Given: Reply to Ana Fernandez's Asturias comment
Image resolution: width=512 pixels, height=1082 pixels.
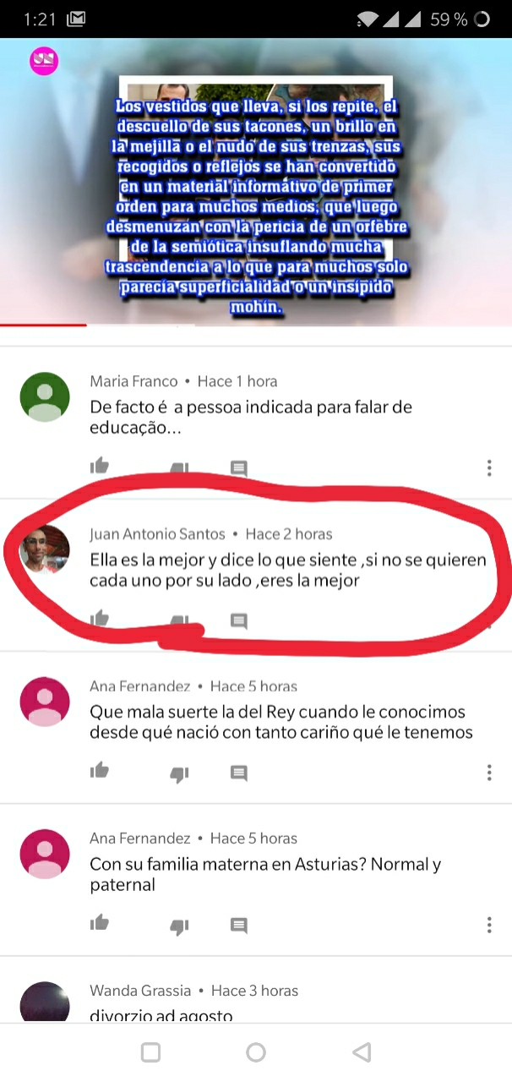Looking at the screenshot, I should [x=239, y=926].
